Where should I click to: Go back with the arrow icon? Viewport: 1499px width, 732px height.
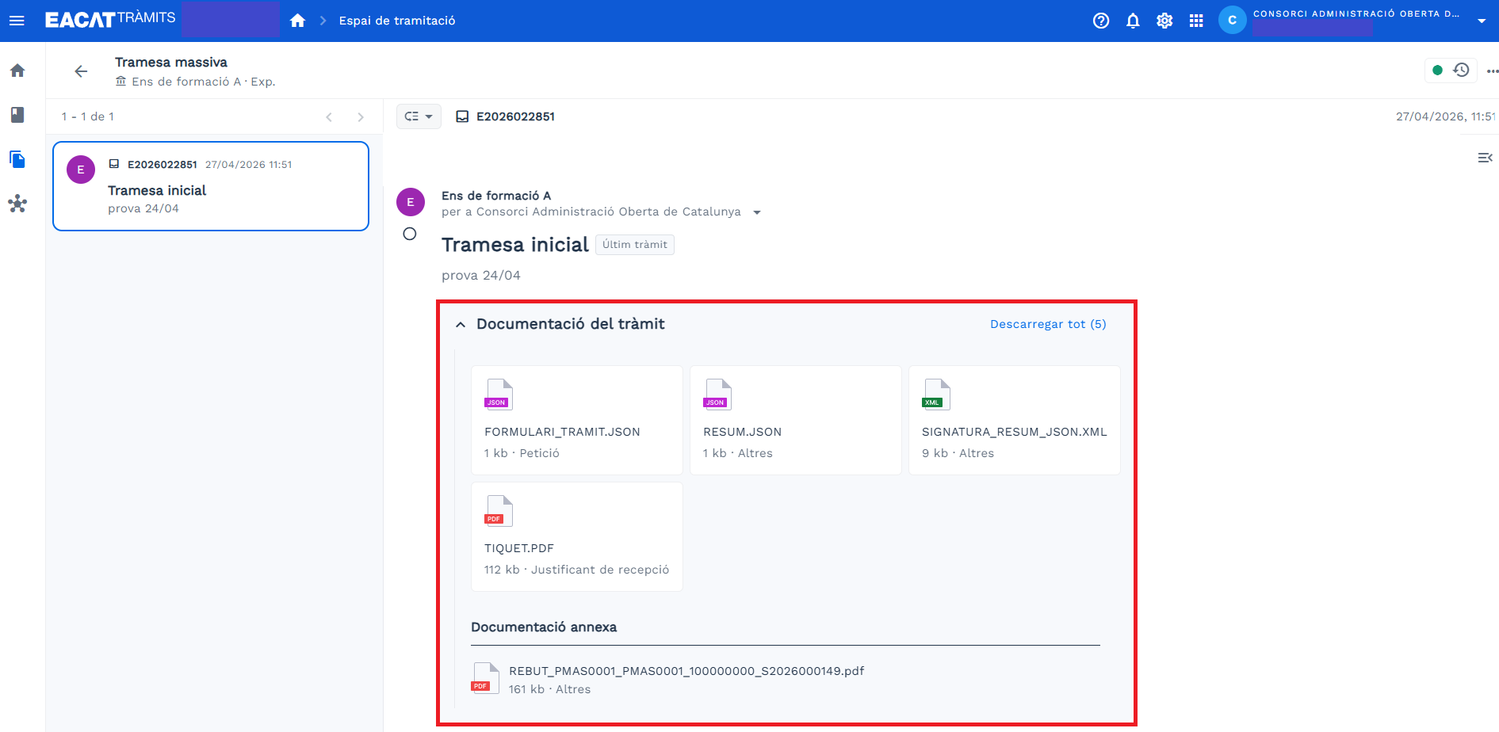click(81, 71)
